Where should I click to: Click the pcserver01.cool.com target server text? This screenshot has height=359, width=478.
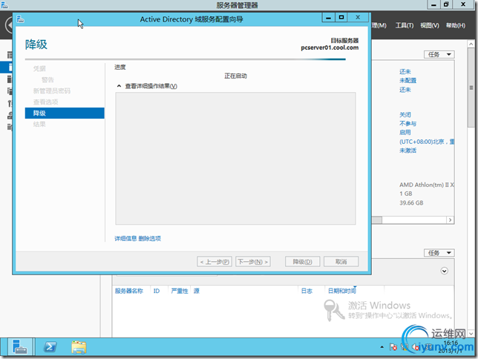[x=330, y=48]
